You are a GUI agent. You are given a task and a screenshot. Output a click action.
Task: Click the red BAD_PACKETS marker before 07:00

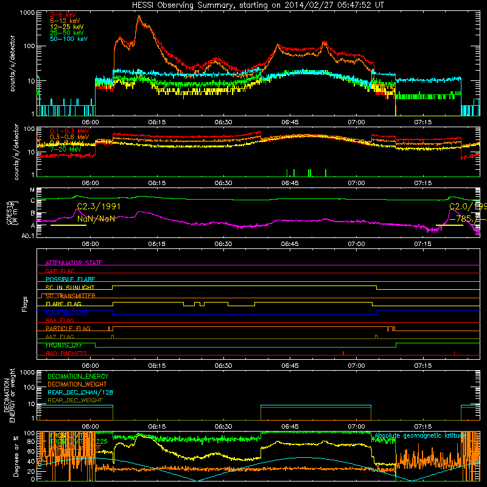343,353
